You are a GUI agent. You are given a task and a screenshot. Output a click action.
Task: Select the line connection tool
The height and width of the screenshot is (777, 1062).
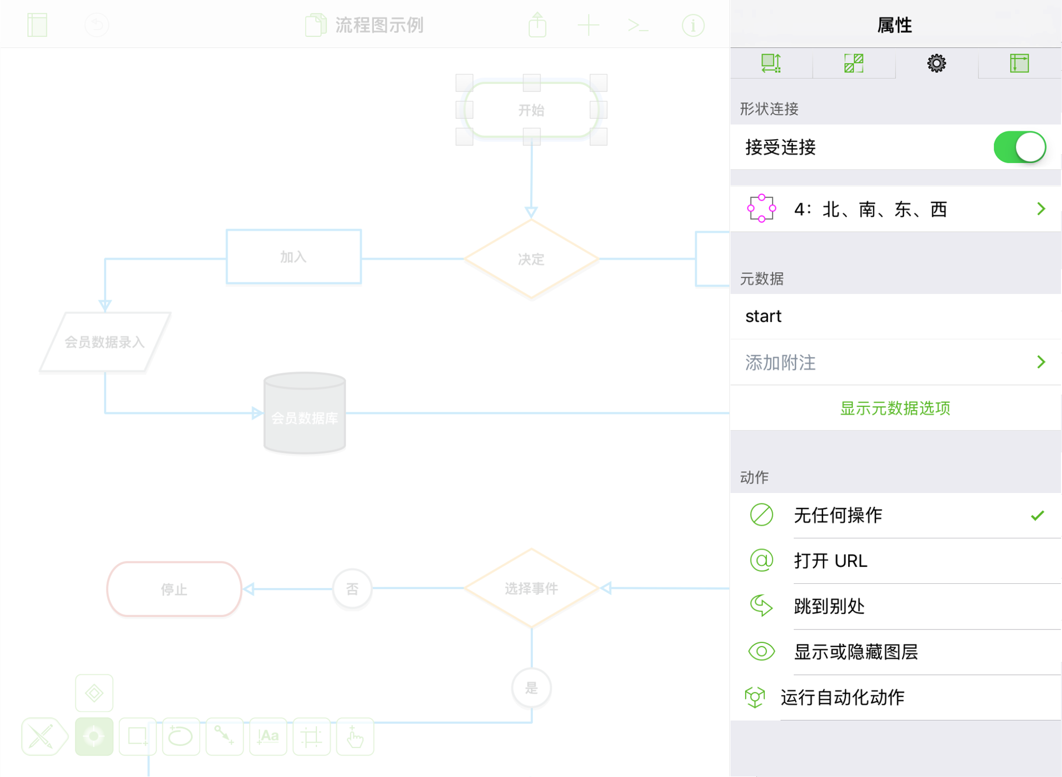tap(224, 736)
